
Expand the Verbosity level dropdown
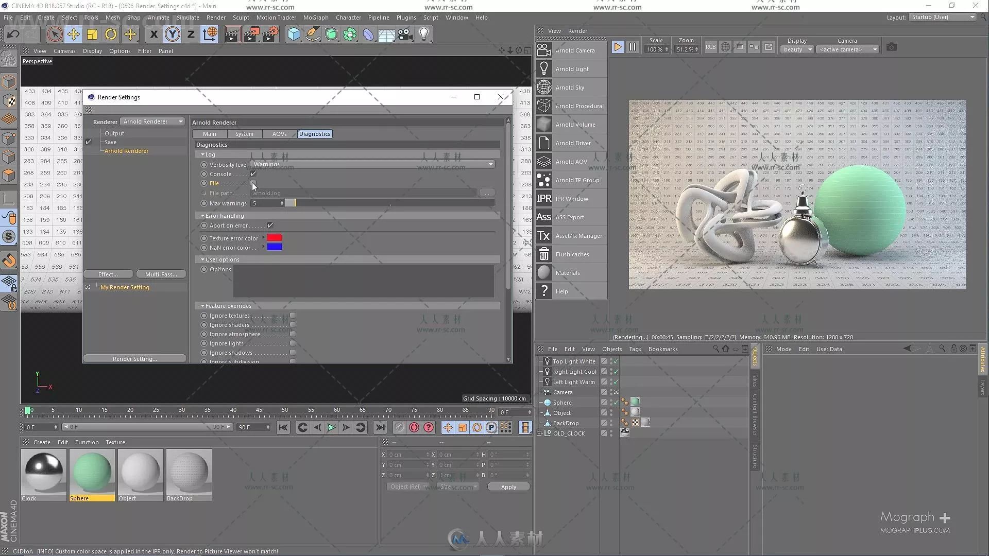(490, 164)
